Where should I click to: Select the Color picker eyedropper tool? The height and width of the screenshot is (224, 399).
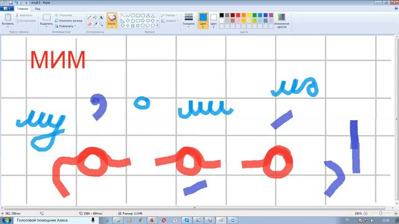(95, 24)
